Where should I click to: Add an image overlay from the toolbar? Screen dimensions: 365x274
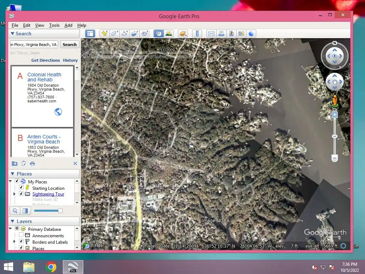(x=134, y=34)
